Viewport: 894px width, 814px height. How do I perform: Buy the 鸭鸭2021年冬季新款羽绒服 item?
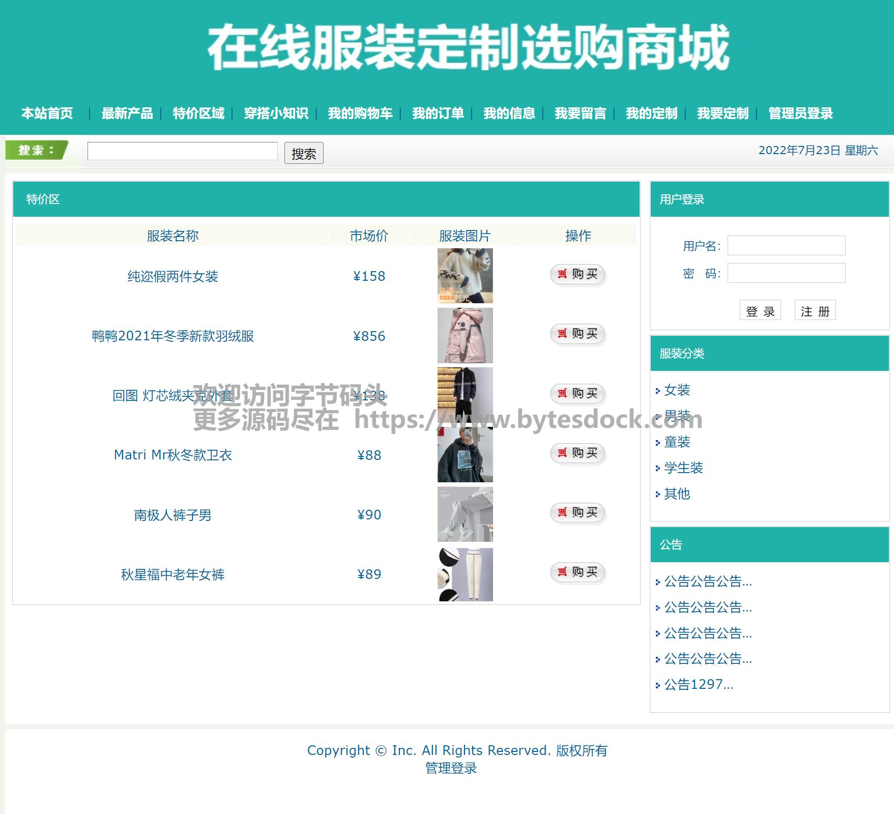[578, 334]
